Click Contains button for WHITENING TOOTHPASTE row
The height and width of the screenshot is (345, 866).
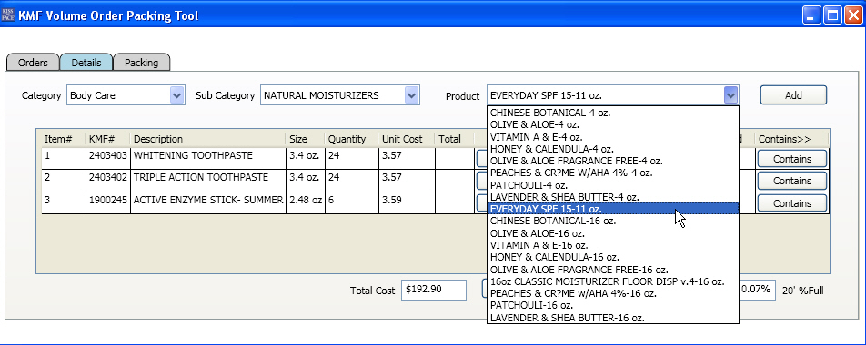click(792, 159)
